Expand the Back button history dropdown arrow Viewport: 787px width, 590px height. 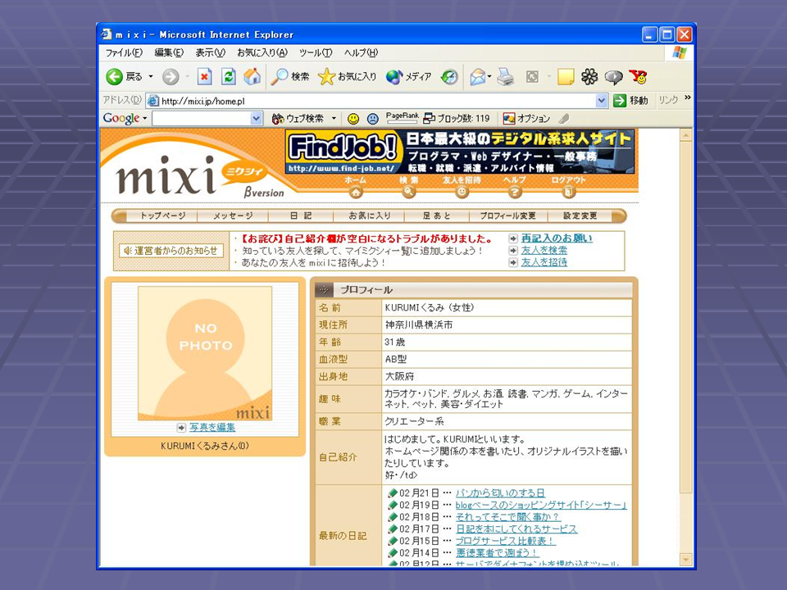[x=151, y=77]
